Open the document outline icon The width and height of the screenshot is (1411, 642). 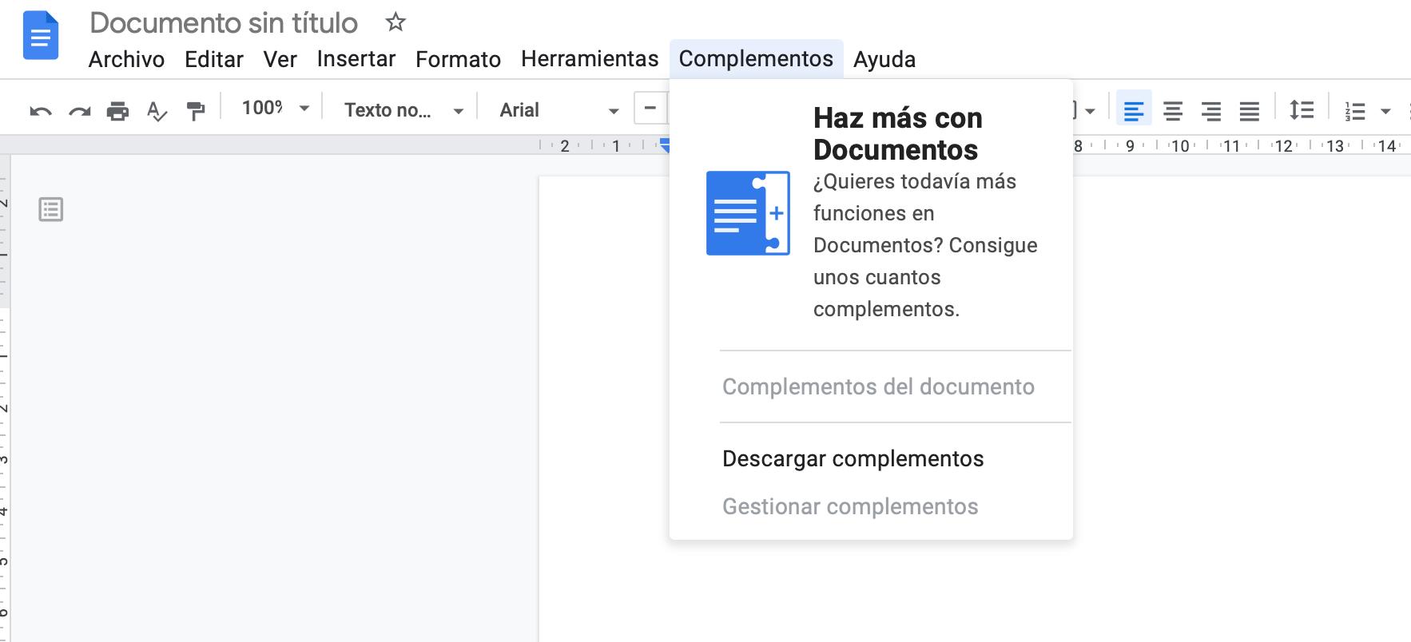(x=51, y=210)
